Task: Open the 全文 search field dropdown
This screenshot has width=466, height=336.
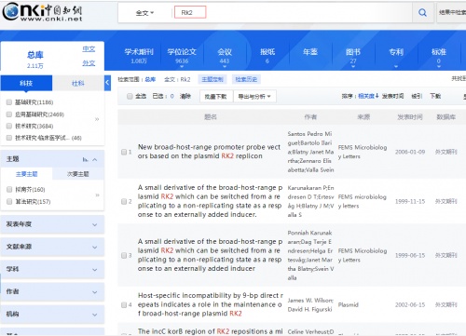Action: [144, 13]
